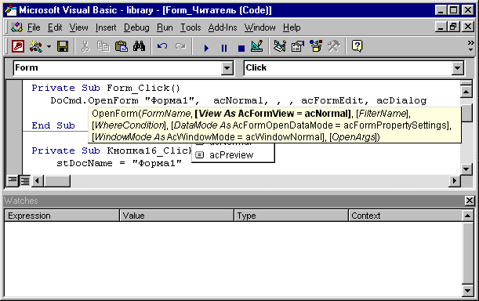Click the Type column header
This screenshot has height=301, width=479.
[x=291, y=216]
